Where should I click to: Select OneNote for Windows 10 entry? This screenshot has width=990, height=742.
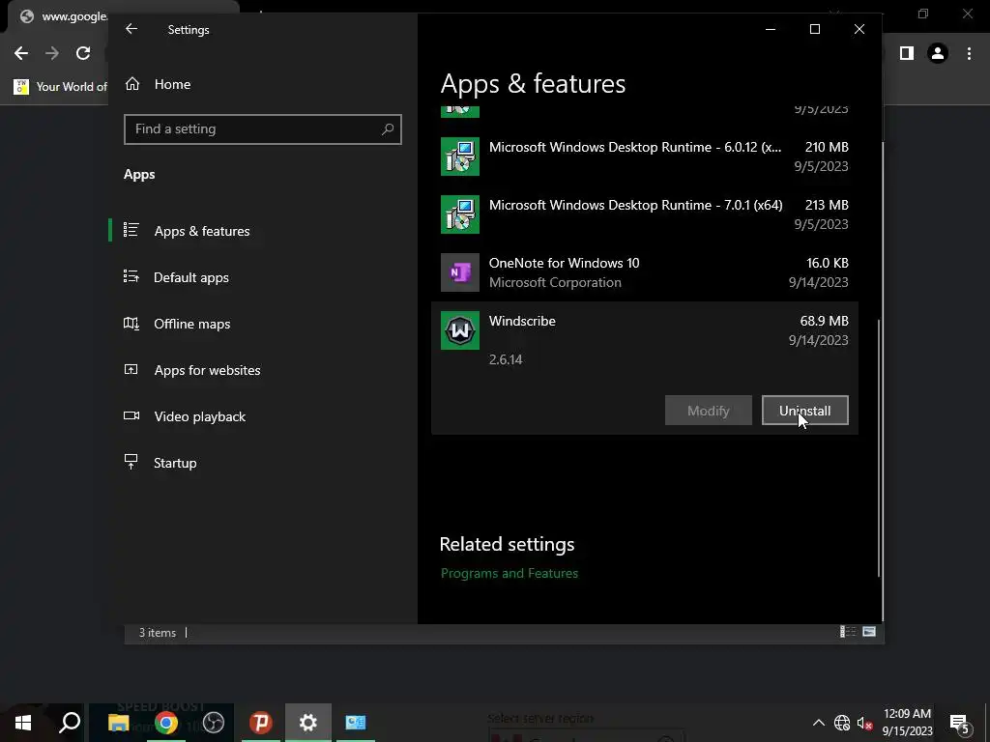click(645, 272)
